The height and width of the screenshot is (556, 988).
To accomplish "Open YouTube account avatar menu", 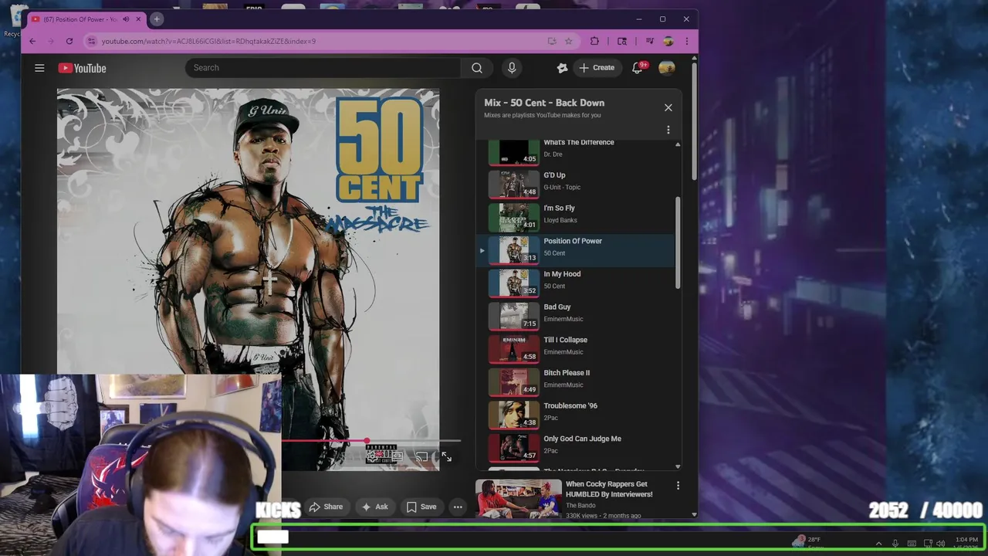I will click(667, 68).
